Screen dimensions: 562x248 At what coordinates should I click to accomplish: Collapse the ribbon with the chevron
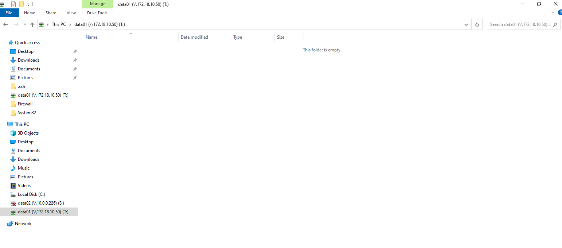point(553,12)
